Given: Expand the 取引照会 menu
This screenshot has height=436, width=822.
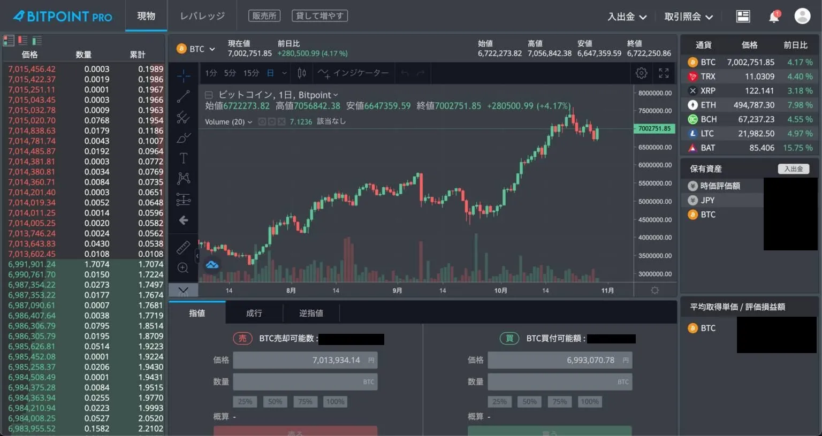Looking at the screenshot, I should [x=689, y=17].
